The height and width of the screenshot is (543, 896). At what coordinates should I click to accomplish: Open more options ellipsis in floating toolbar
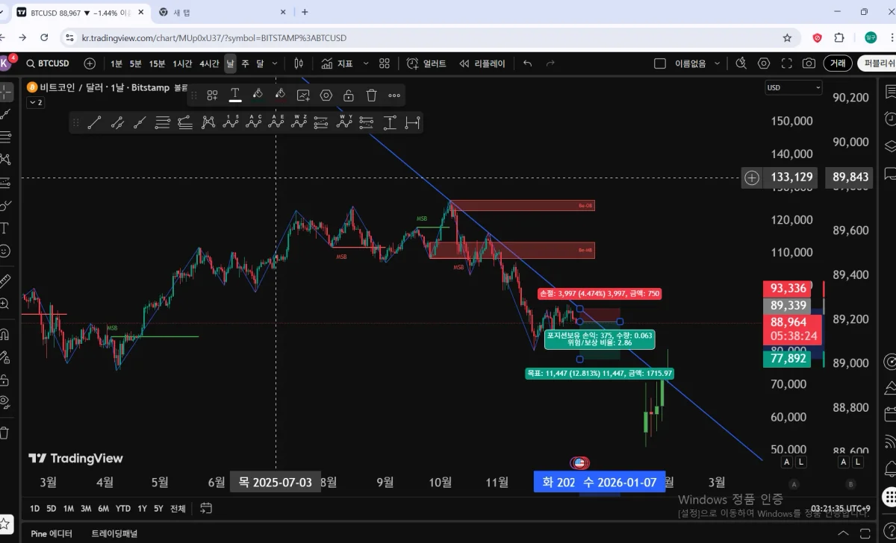point(394,95)
